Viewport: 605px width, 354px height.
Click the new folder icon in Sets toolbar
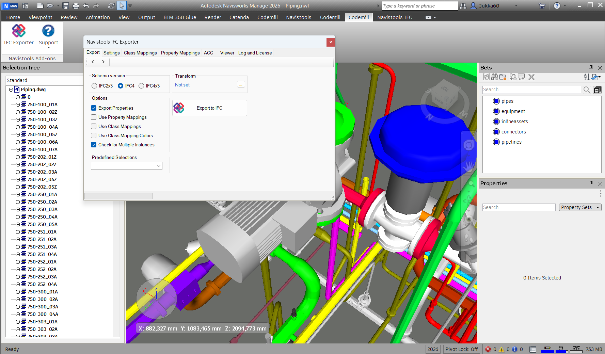click(503, 77)
